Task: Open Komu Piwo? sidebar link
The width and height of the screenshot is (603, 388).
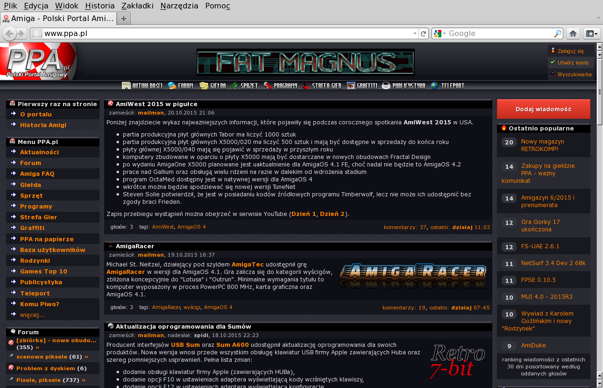Action: click(x=40, y=304)
